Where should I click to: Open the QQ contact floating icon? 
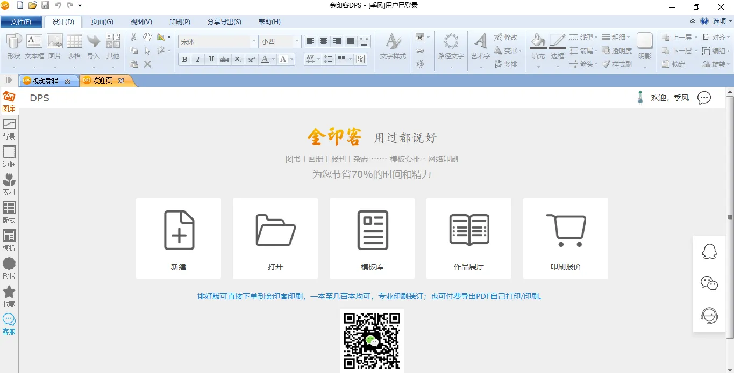pyautogui.click(x=709, y=251)
